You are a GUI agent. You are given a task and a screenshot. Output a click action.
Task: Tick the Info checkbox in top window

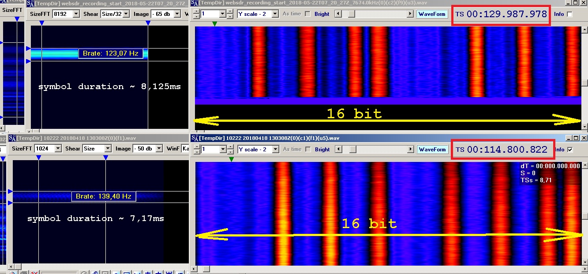569,14
